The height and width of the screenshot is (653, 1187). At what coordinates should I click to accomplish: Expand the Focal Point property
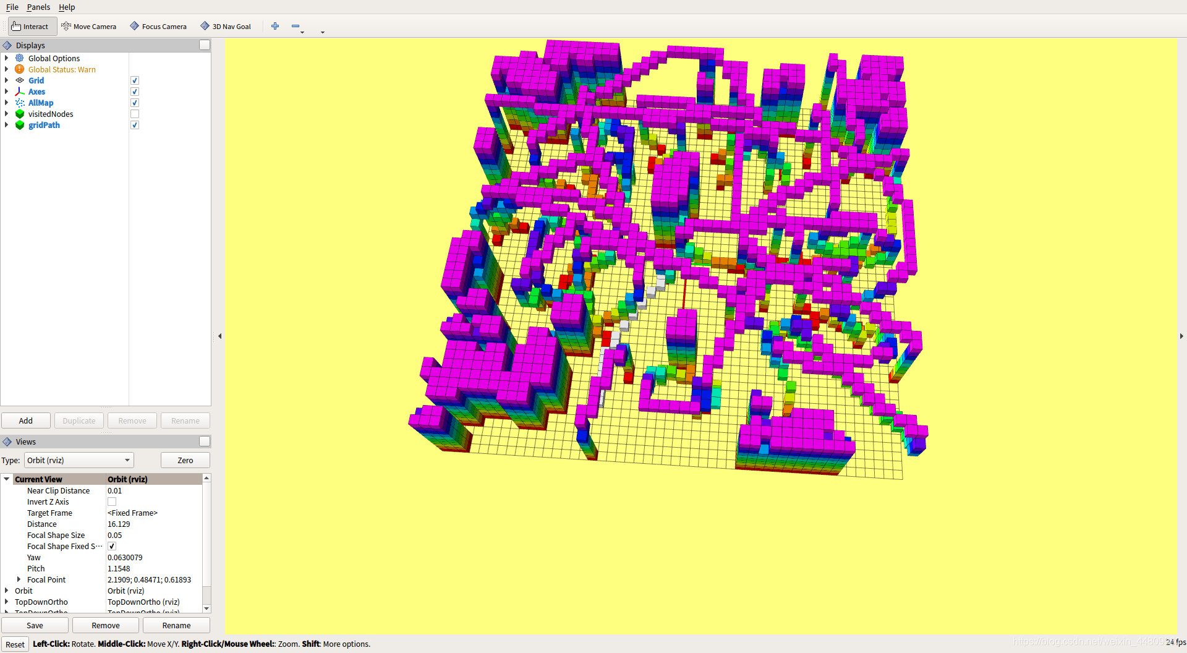(x=19, y=579)
